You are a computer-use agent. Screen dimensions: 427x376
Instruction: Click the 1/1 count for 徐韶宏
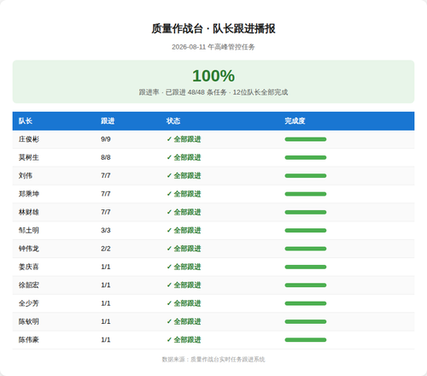click(106, 285)
